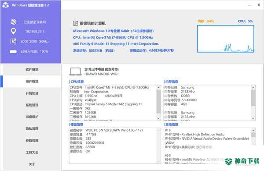
Task: Open the 磁盘保护 menu item
Action: [x=32, y=117]
